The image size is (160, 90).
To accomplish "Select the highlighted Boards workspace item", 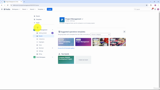I will (x=43, y=36).
